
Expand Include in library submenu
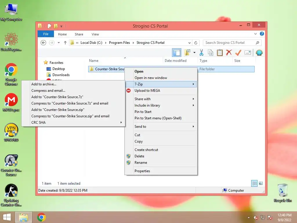(x=161, y=105)
